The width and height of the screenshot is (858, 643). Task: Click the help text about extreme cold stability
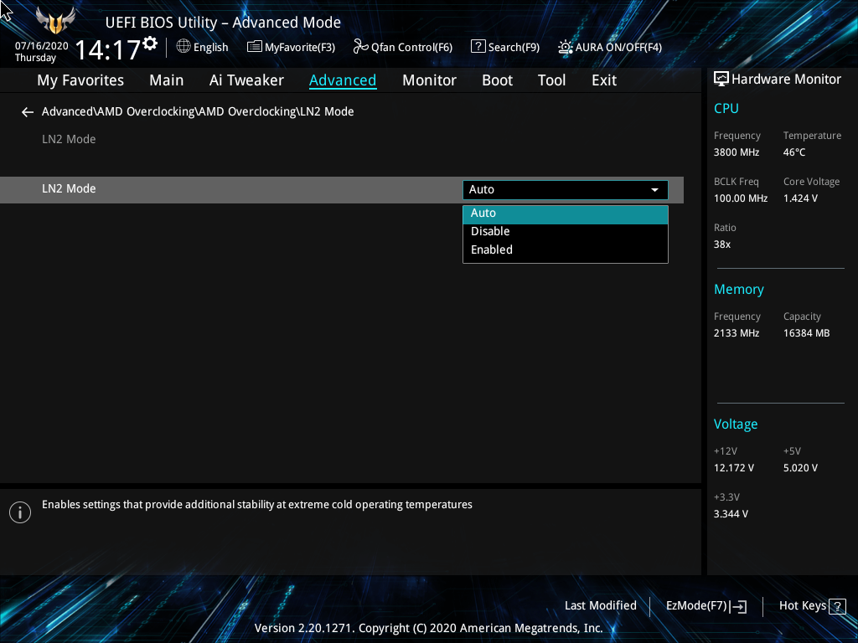coord(257,505)
